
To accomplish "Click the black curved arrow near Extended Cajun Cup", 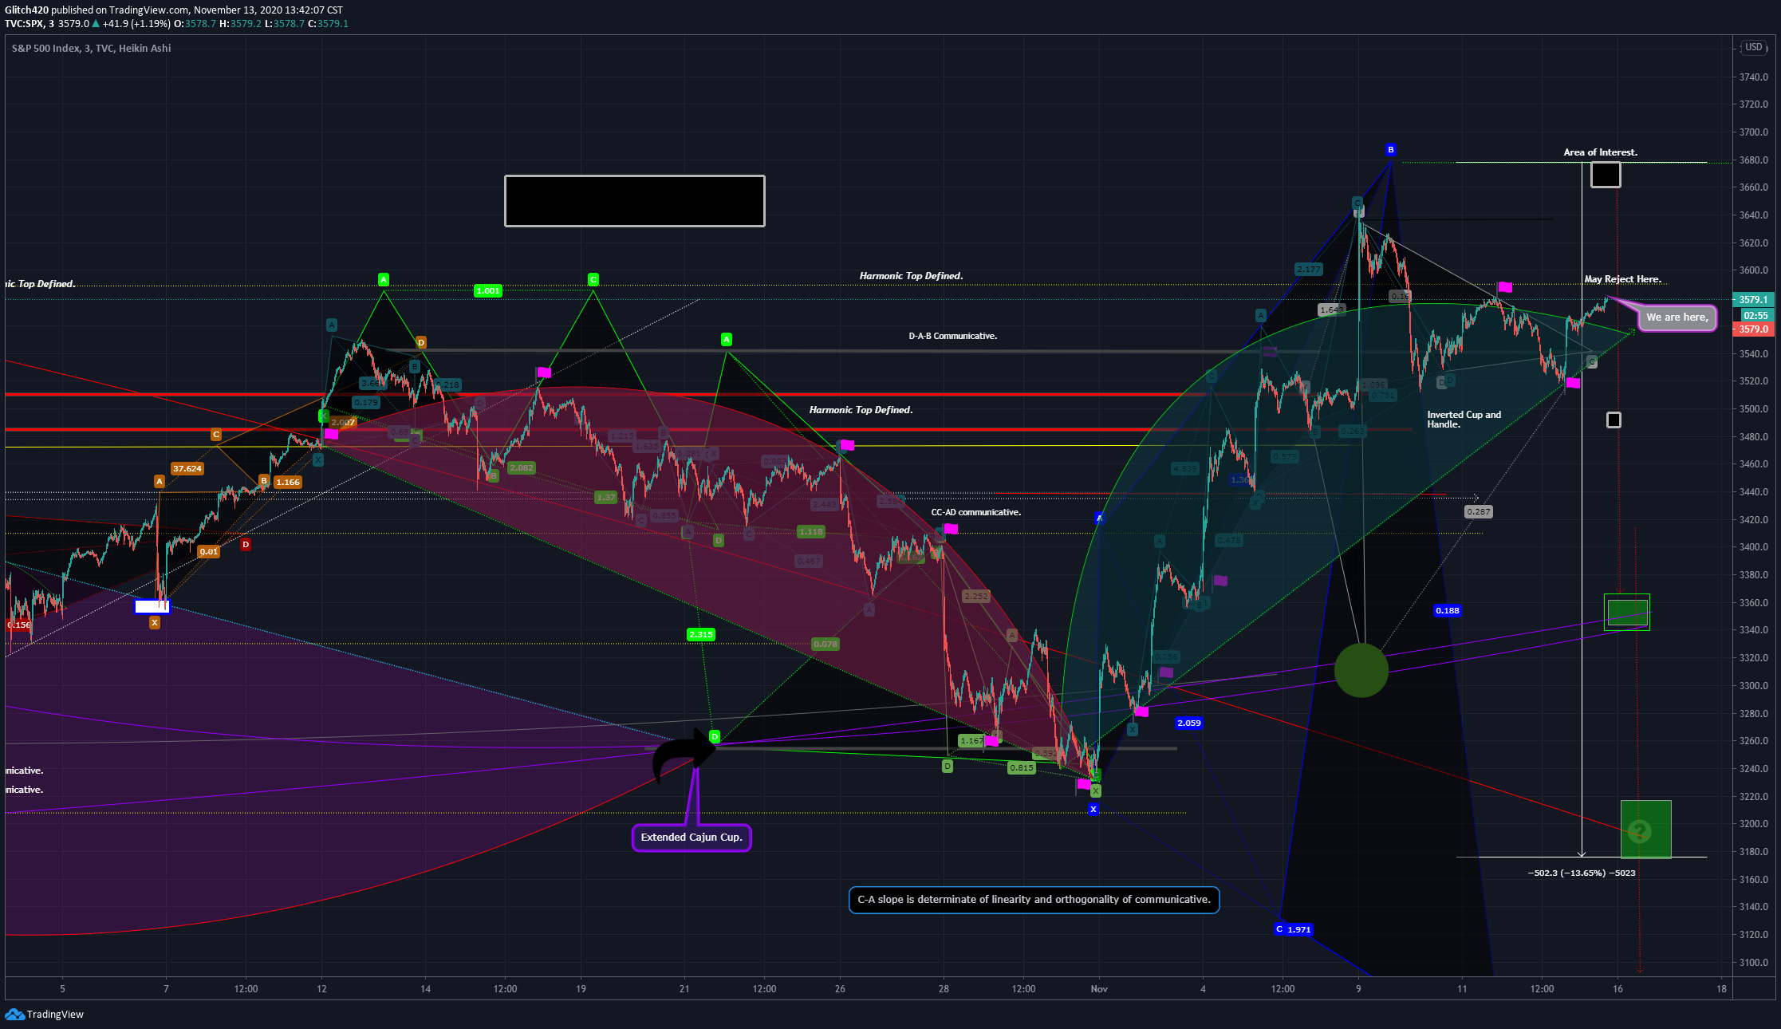I will coord(684,756).
